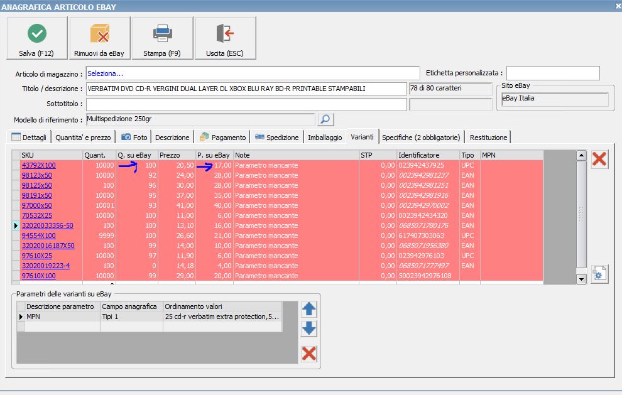Screen dimensions: 622x395
Task: Open SKU link 97610X25
Action: [37, 256]
